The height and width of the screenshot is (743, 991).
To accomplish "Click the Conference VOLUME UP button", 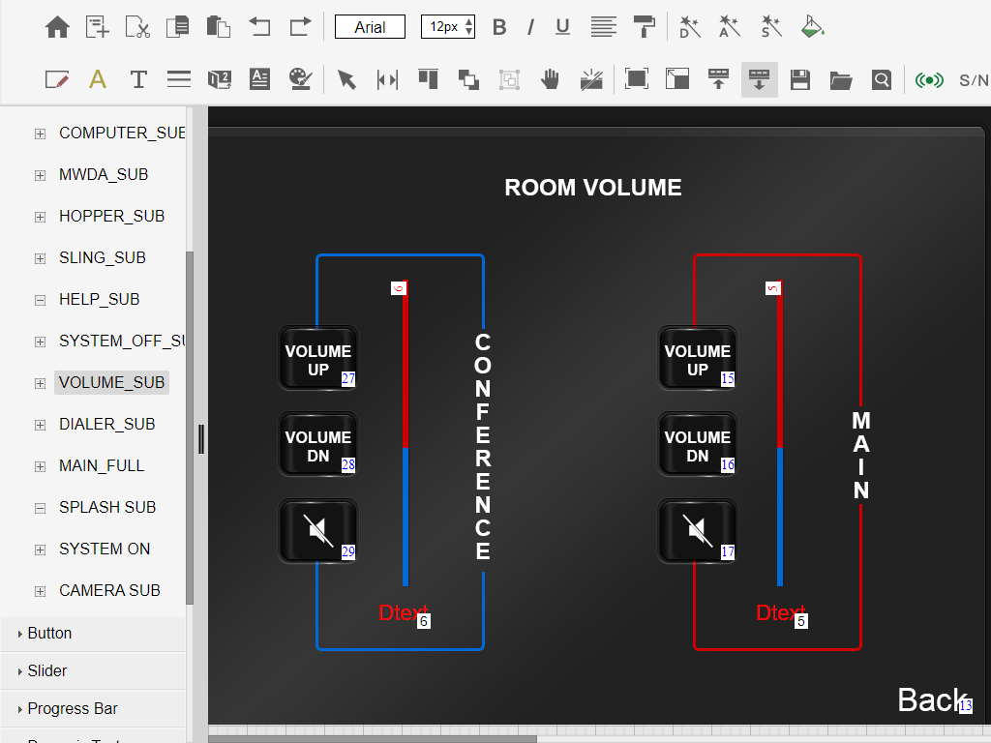I will pyautogui.click(x=317, y=358).
